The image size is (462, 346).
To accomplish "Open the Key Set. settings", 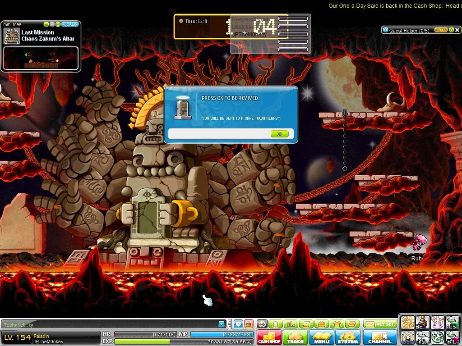I will (380, 324).
